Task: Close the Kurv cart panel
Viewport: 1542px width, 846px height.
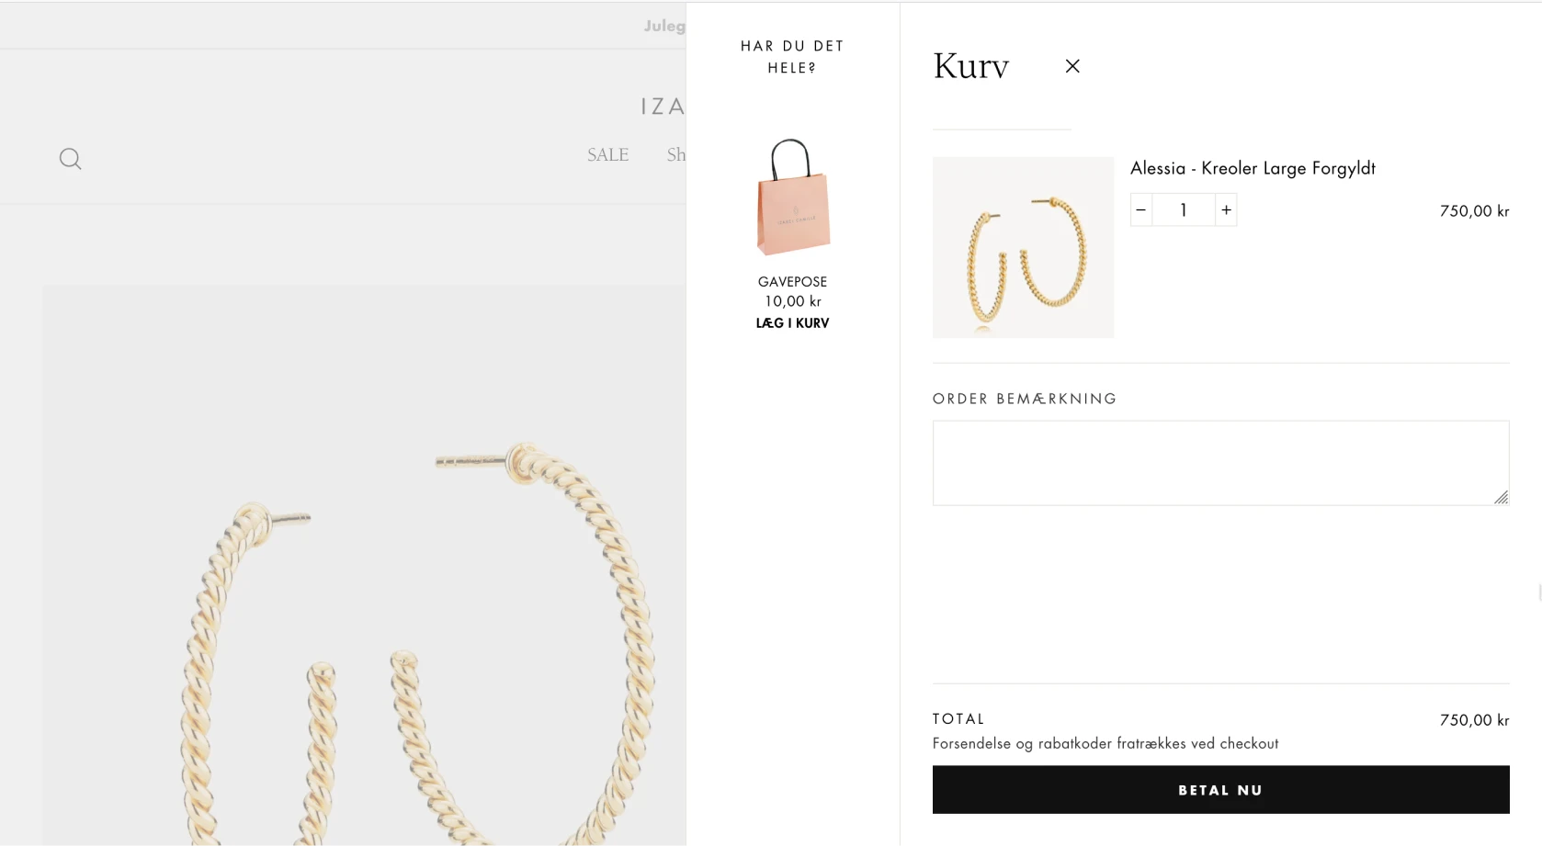Action: [x=1072, y=66]
